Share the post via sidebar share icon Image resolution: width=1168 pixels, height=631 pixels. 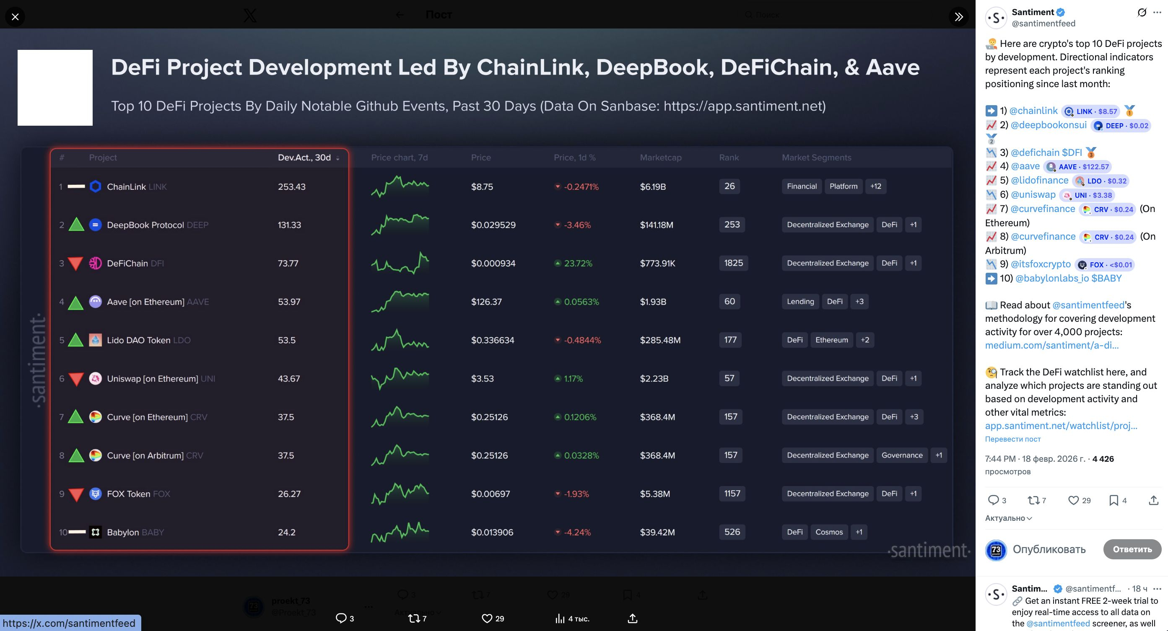pos(1153,500)
